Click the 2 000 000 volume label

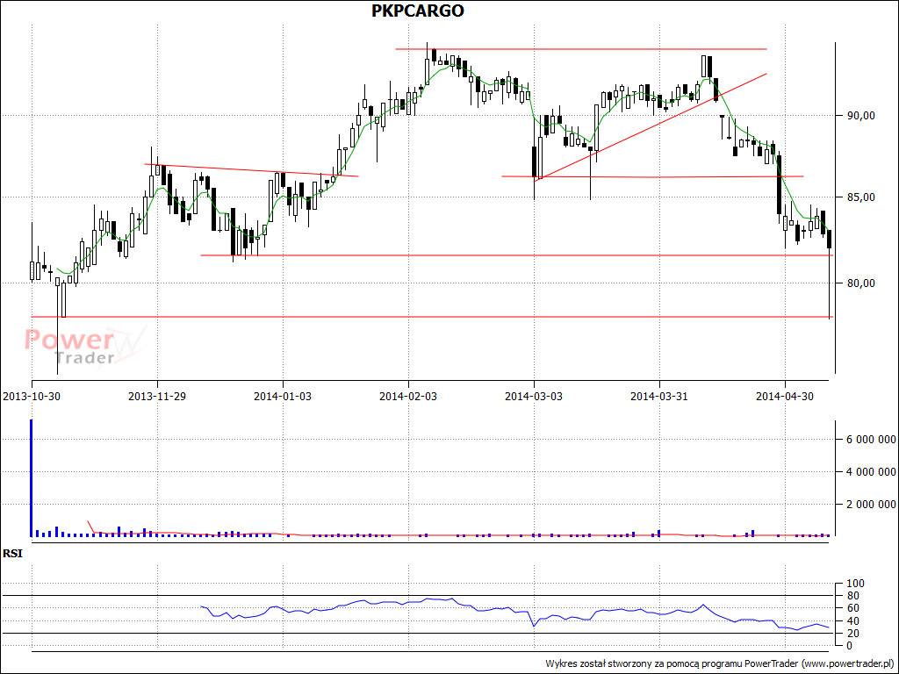pos(871,505)
